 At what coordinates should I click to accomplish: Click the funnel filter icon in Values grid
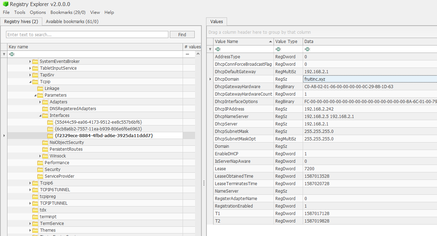point(210,49)
